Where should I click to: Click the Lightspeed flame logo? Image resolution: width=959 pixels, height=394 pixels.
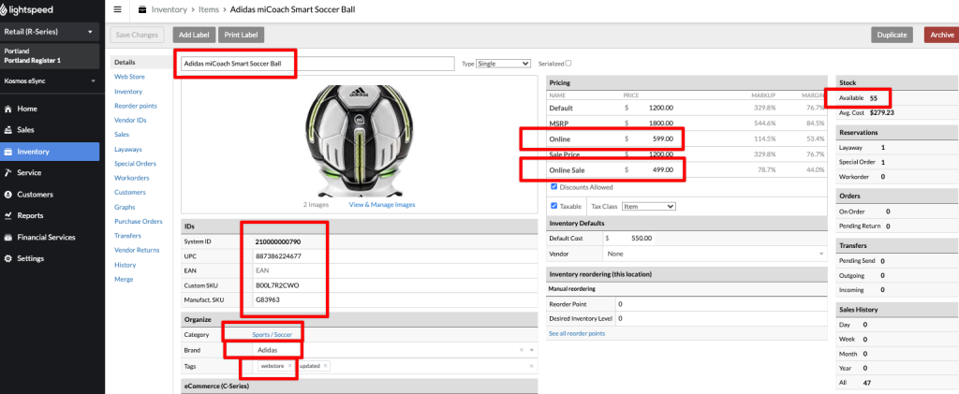[x=6, y=9]
